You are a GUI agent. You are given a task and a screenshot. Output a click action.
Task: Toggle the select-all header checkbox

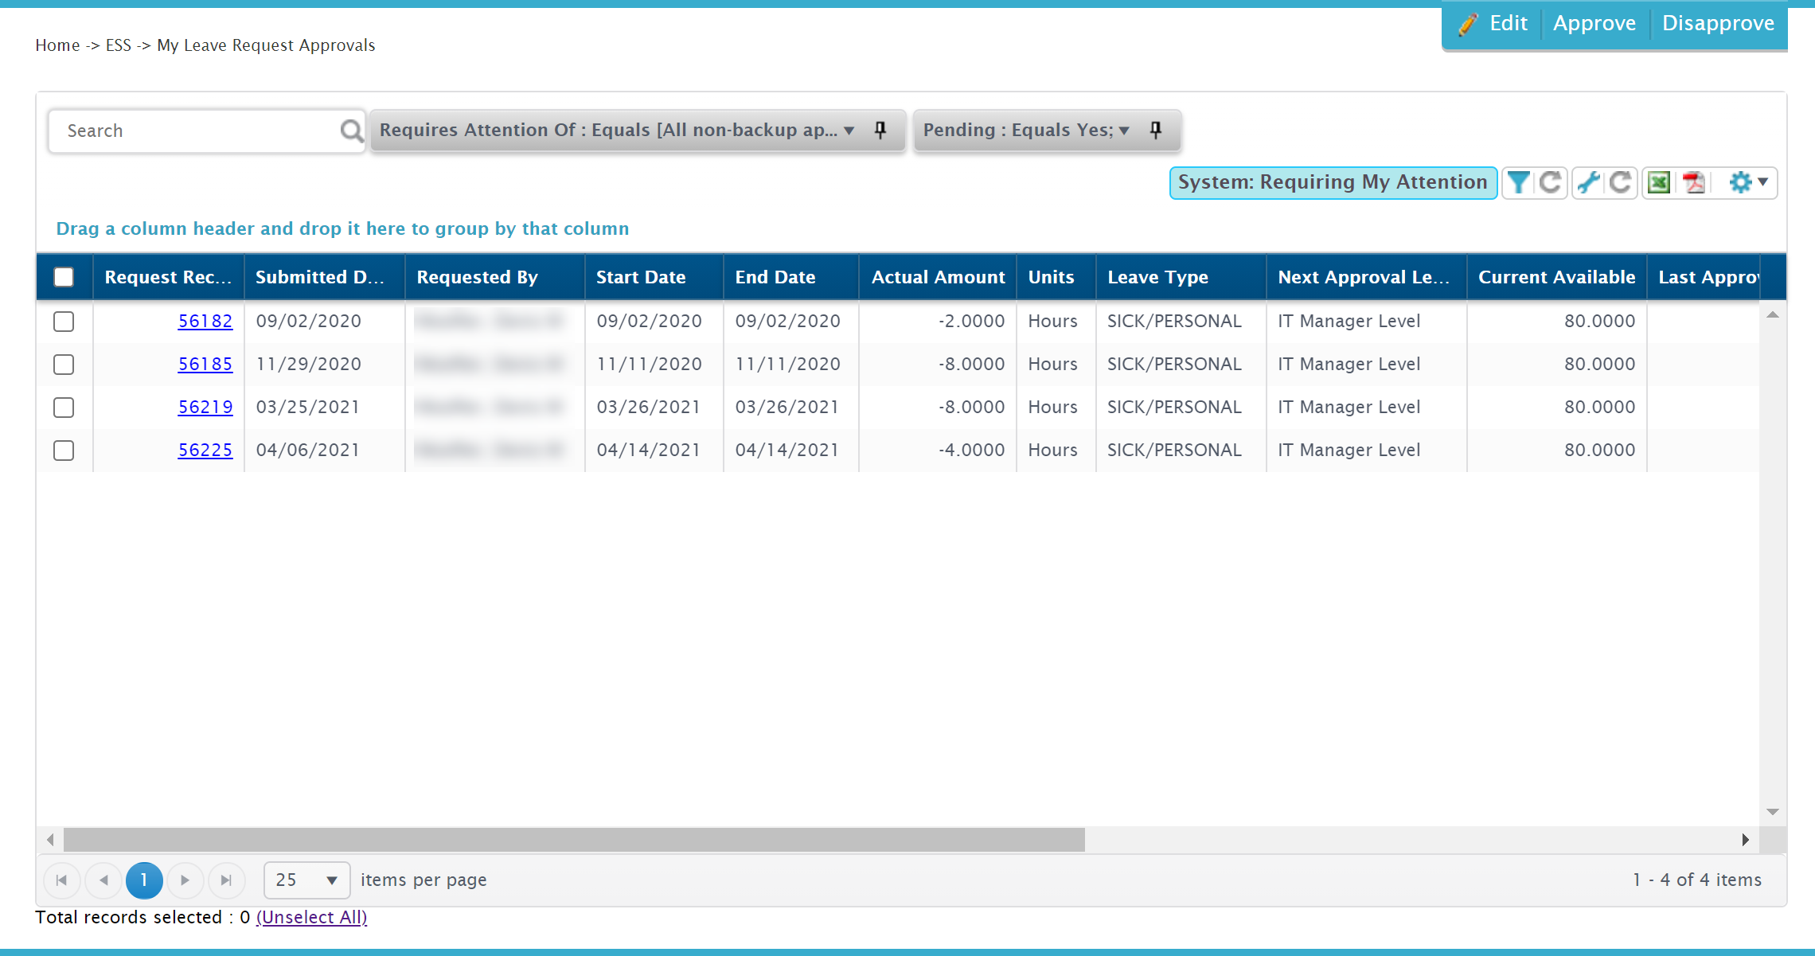[64, 277]
